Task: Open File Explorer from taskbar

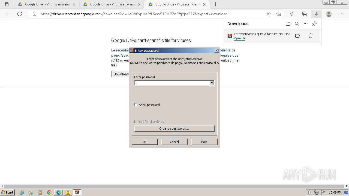Action: click(x=31, y=192)
